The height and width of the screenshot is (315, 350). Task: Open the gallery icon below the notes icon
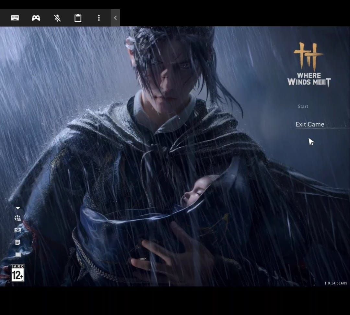[x=18, y=254]
